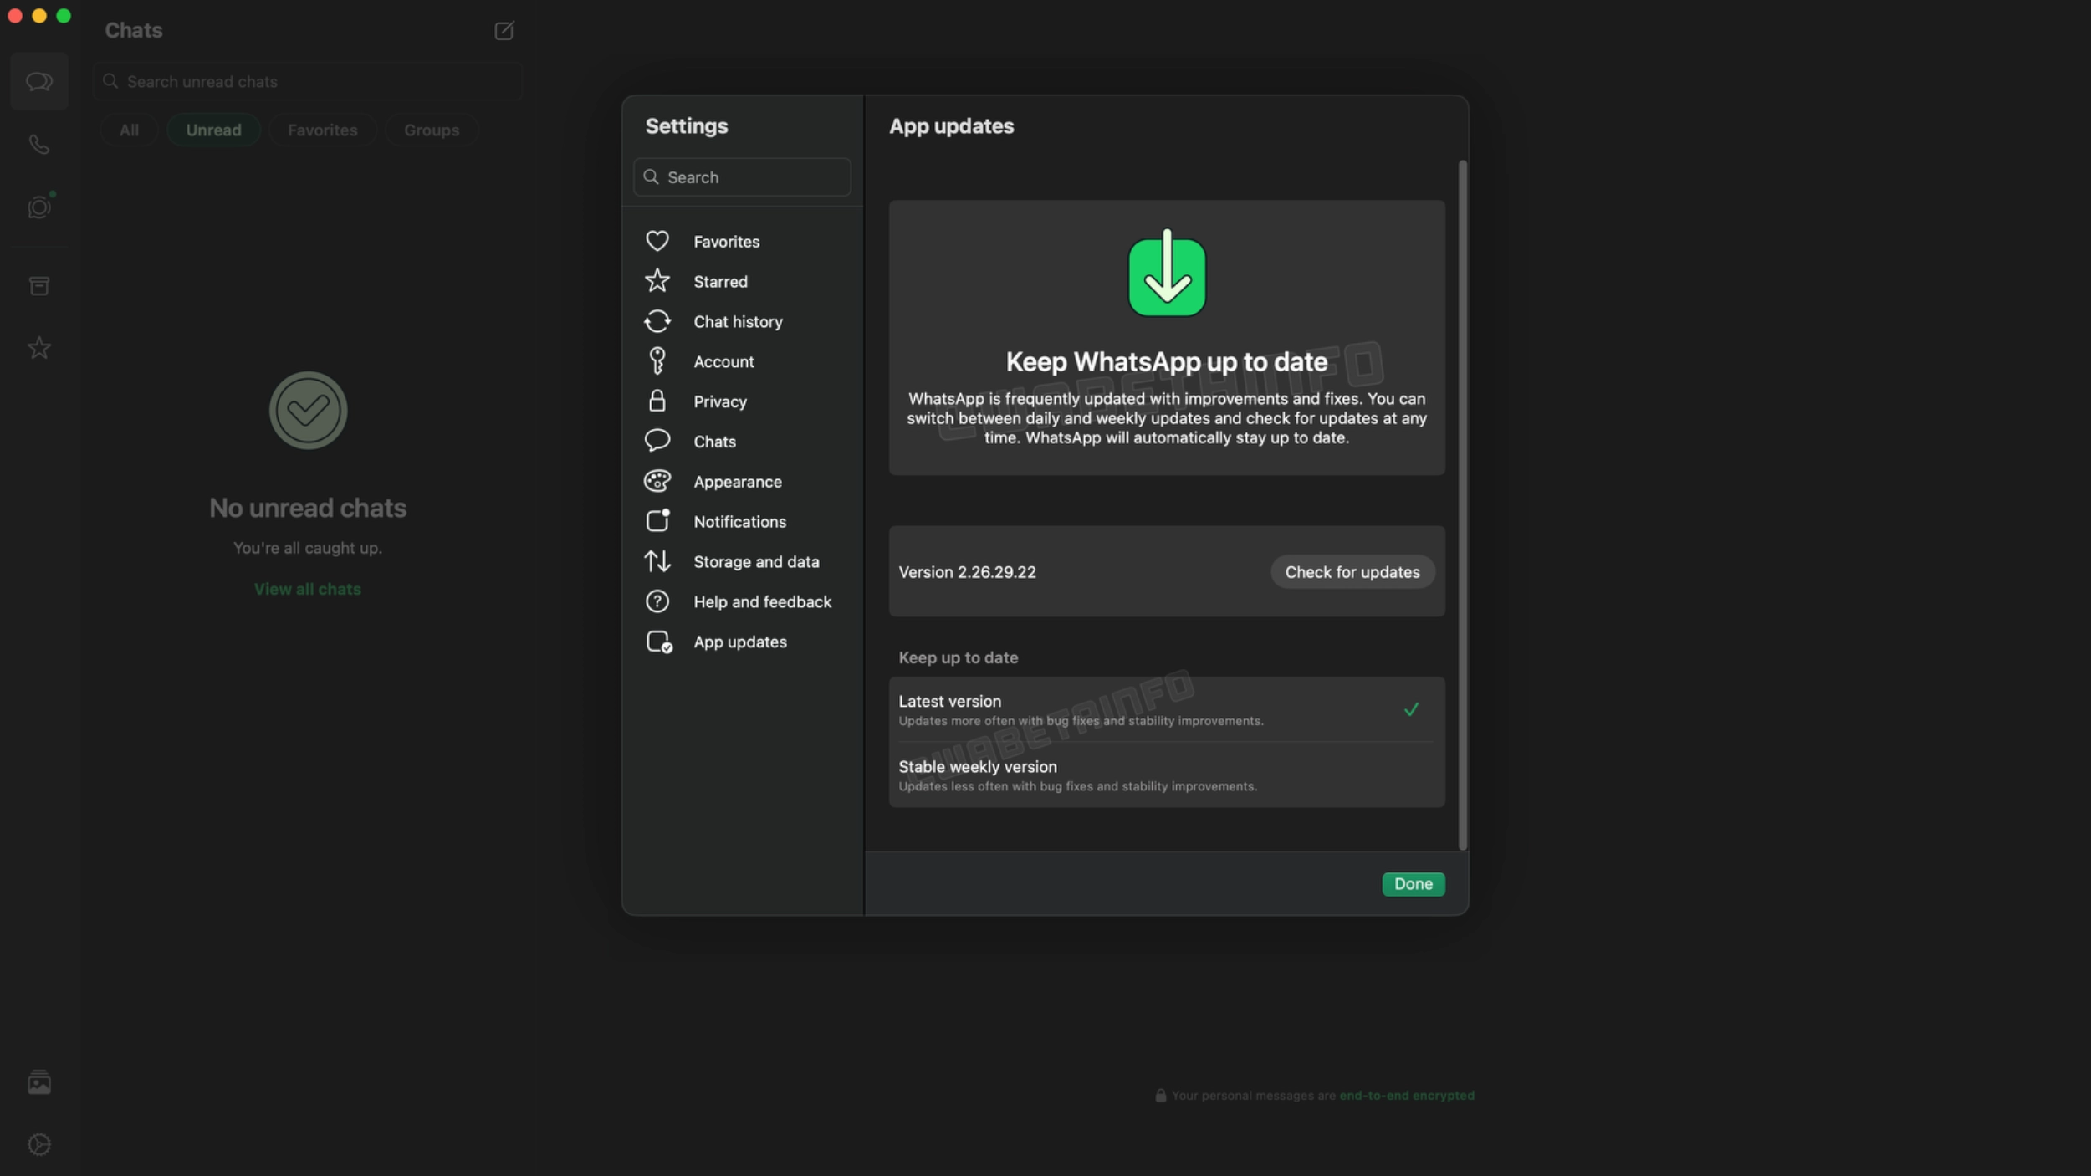Click the No unread chats checkmark circle
Image resolution: width=2091 pixels, height=1176 pixels.
308,411
